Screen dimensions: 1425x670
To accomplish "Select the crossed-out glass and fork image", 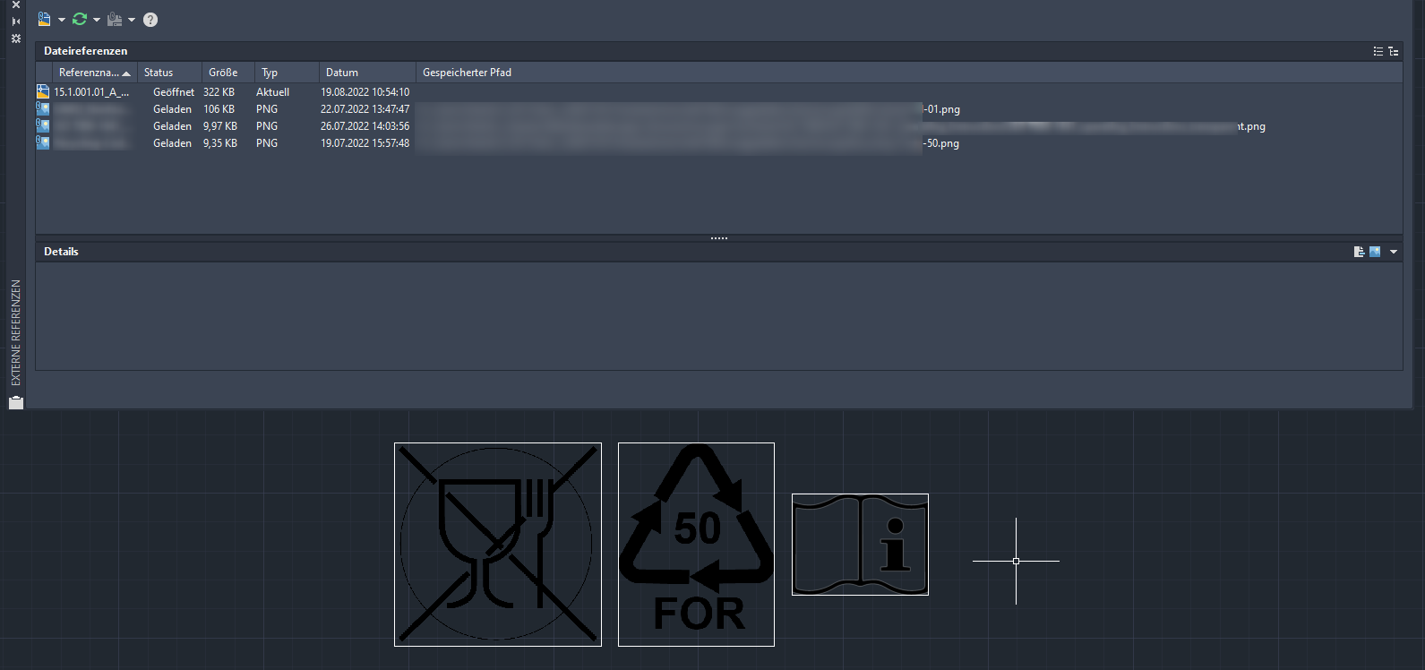I will (x=498, y=545).
